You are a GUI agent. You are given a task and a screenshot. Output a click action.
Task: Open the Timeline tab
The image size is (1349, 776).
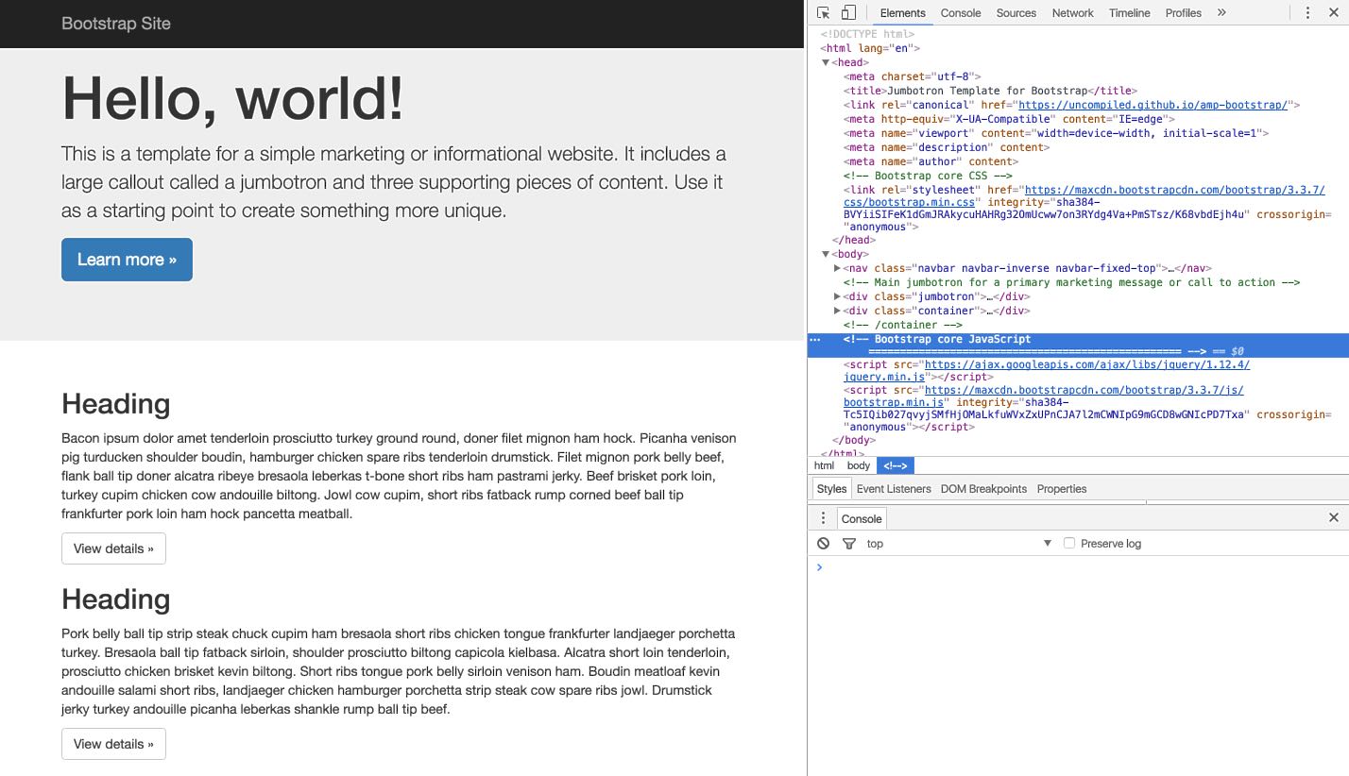pos(1129,12)
